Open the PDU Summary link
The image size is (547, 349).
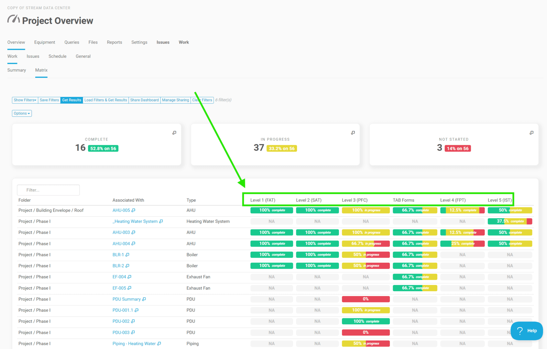126,299
